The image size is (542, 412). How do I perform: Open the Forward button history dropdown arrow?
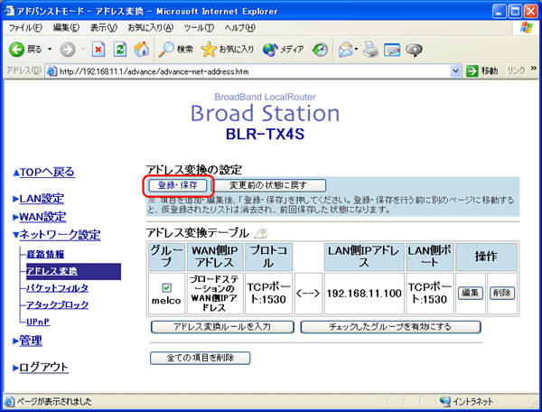[x=82, y=50]
